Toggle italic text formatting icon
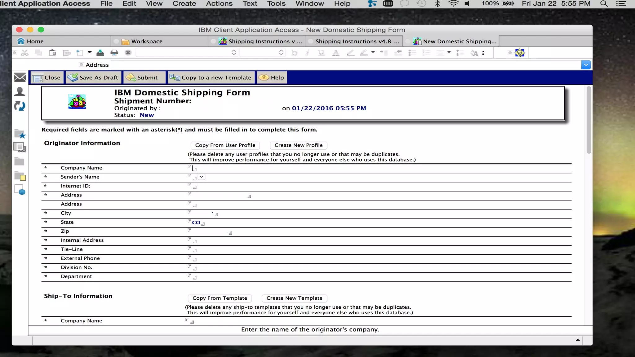 (x=307, y=53)
